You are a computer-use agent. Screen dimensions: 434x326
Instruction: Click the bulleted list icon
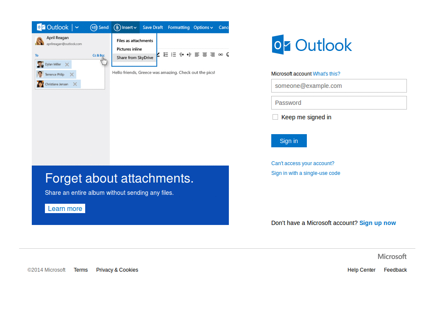173,55
